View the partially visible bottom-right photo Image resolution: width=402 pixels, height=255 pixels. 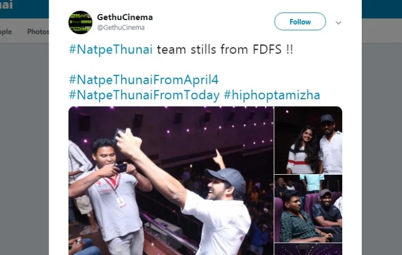tap(308, 249)
